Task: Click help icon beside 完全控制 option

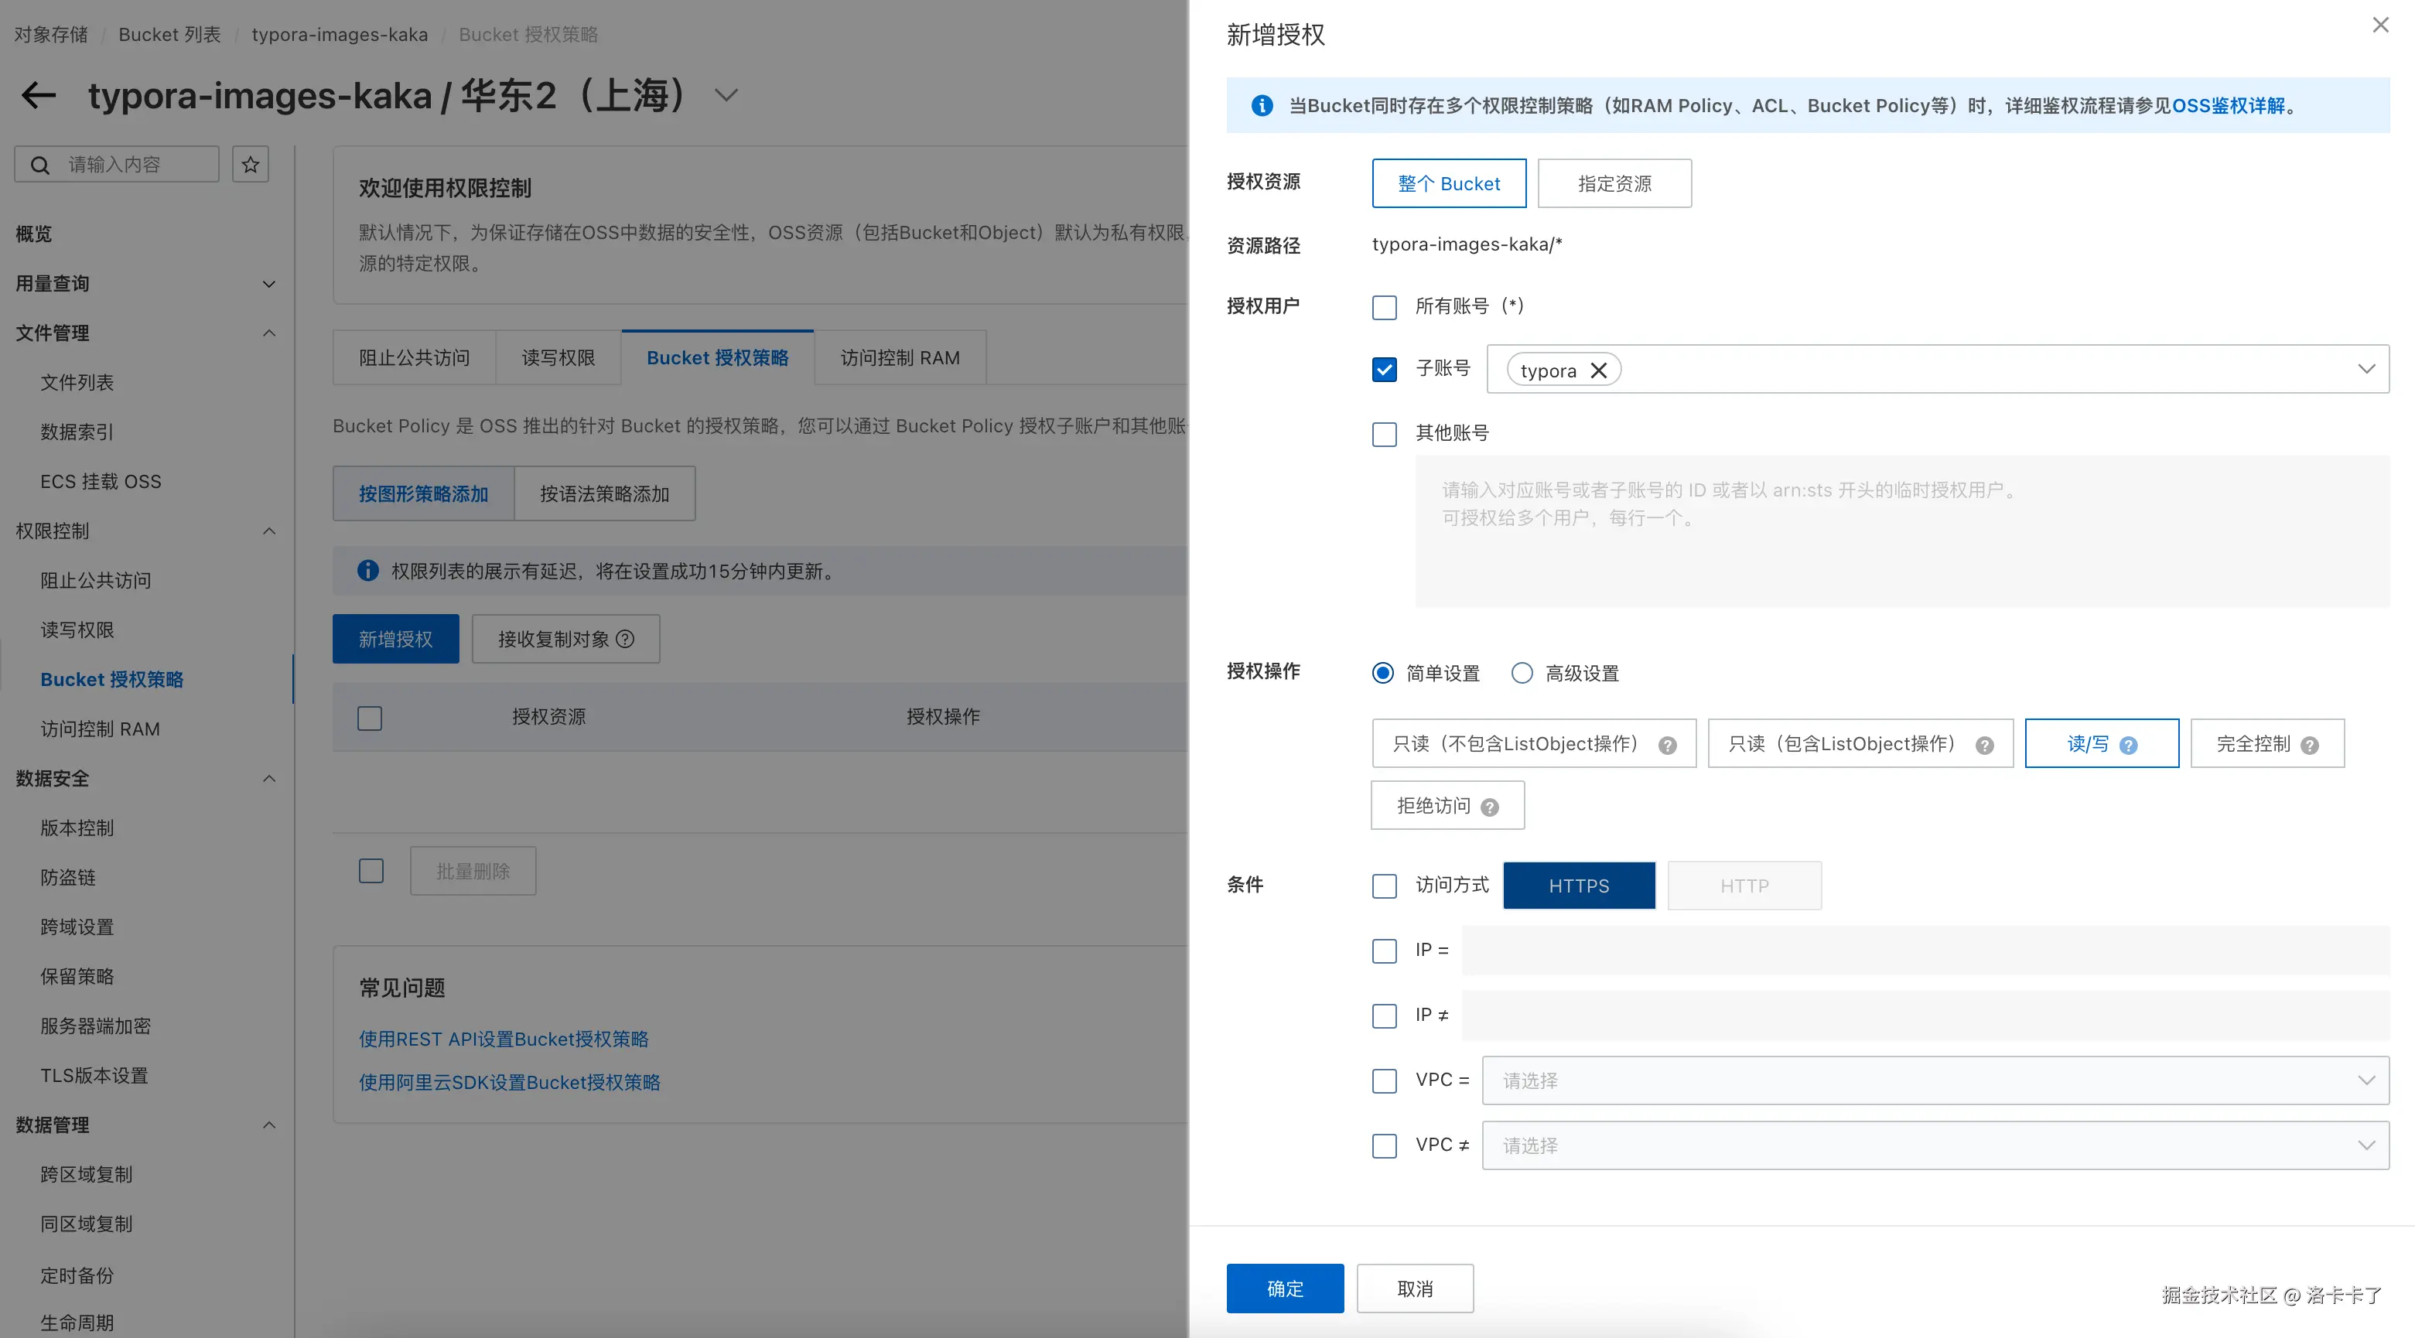Action: (x=2310, y=746)
